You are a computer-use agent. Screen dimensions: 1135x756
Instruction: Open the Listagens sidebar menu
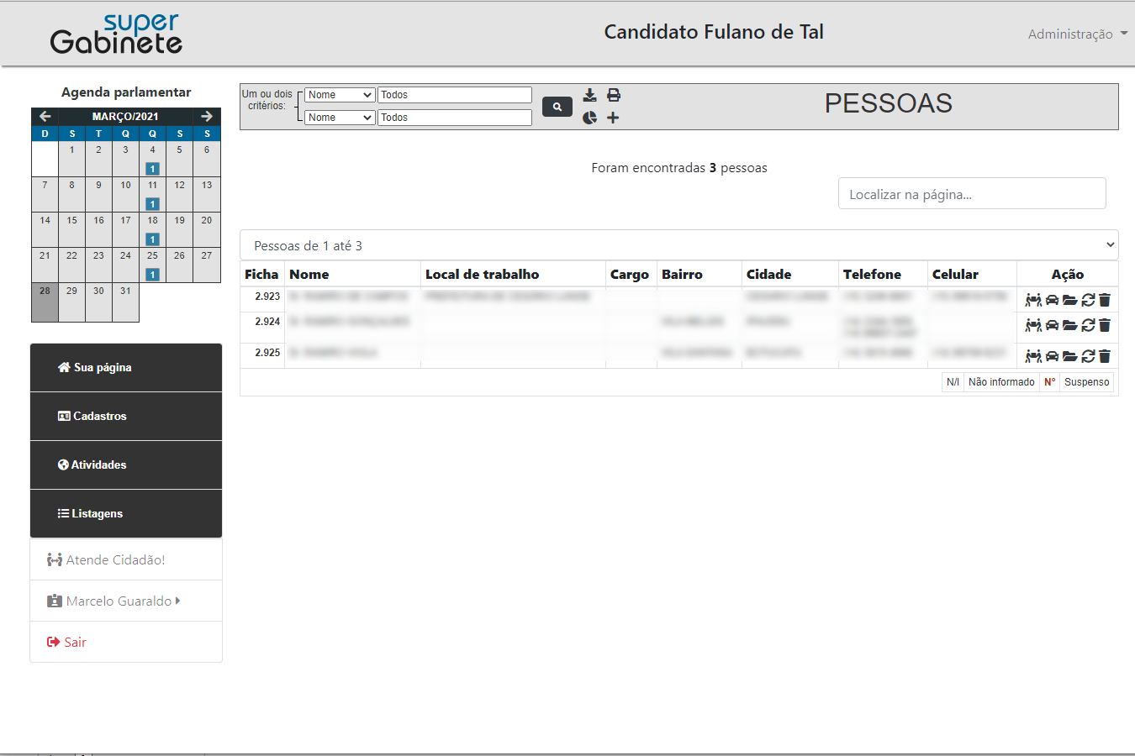click(126, 513)
